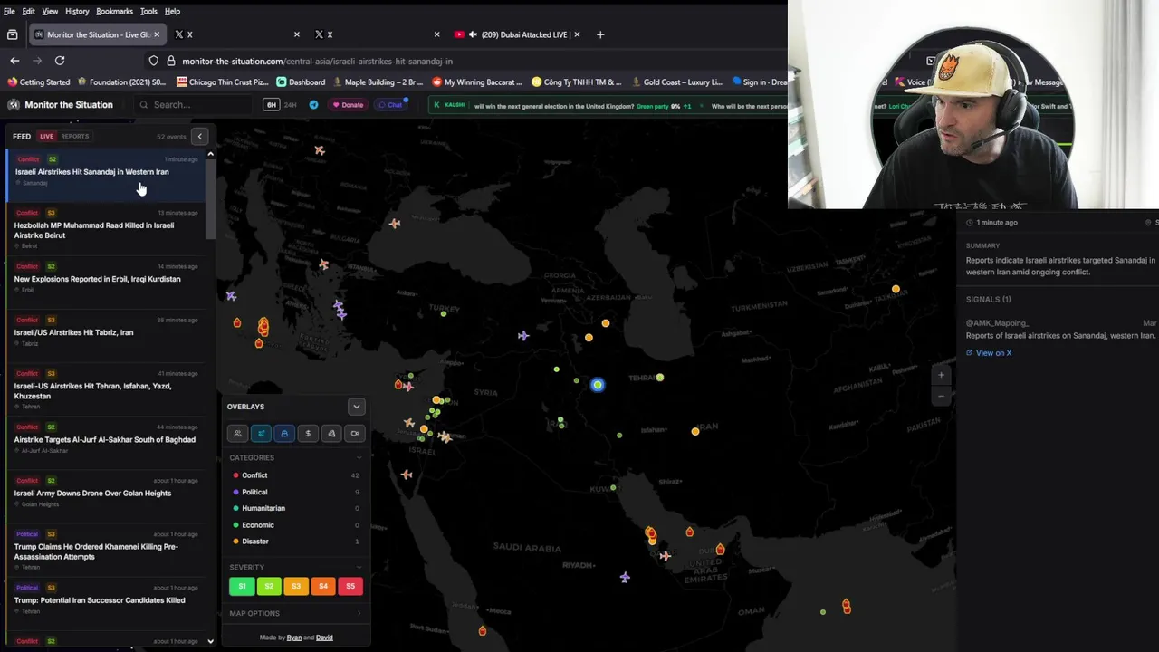
Task: Toggle the ship overlay icon
Action: tap(284, 434)
